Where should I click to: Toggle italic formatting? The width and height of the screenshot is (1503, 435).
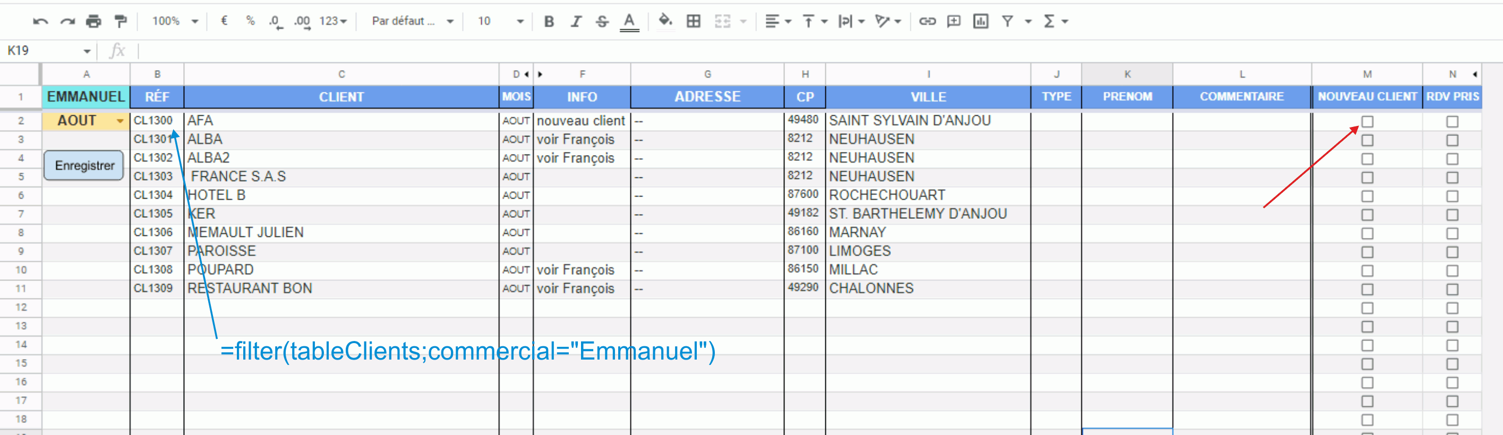click(x=576, y=22)
